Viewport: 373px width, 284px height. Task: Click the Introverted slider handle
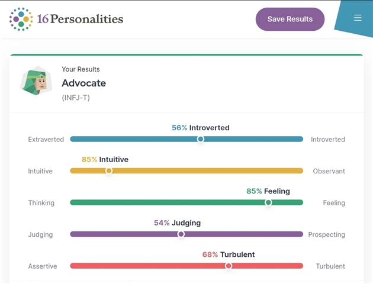coord(201,139)
